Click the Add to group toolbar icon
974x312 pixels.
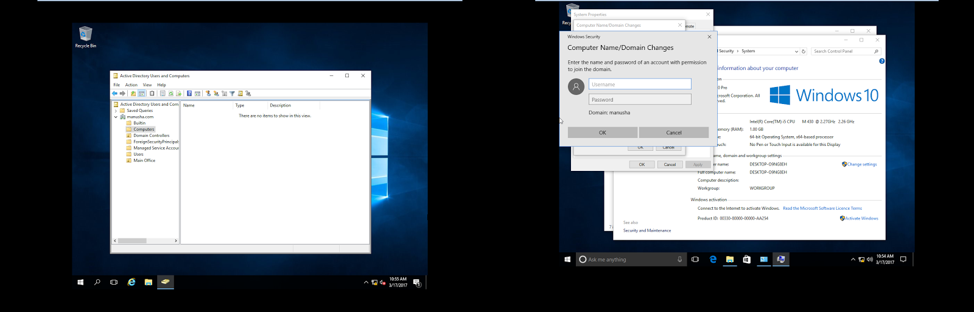[x=248, y=94]
